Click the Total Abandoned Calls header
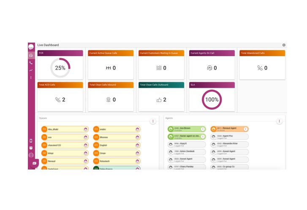Image resolution: width=307 pixels, height=210 pixels. point(262,53)
